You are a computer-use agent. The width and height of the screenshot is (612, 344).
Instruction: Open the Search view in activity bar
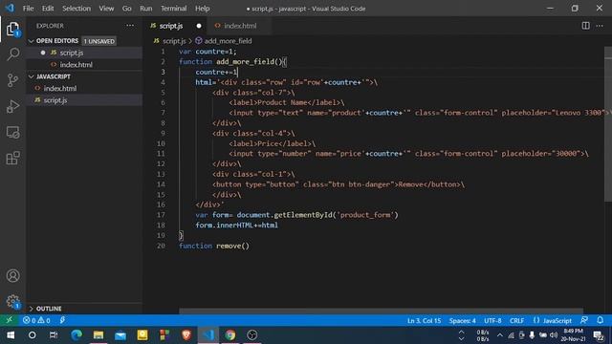pyautogui.click(x=12, y=54)
